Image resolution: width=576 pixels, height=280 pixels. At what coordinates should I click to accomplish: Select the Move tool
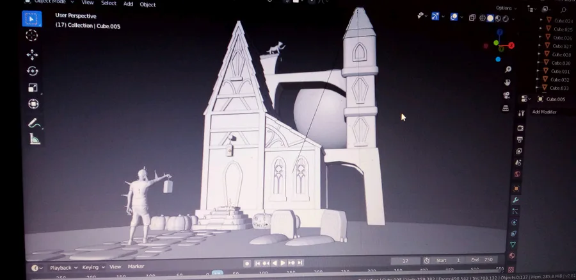pyautogui.click(x=32, y=55)
